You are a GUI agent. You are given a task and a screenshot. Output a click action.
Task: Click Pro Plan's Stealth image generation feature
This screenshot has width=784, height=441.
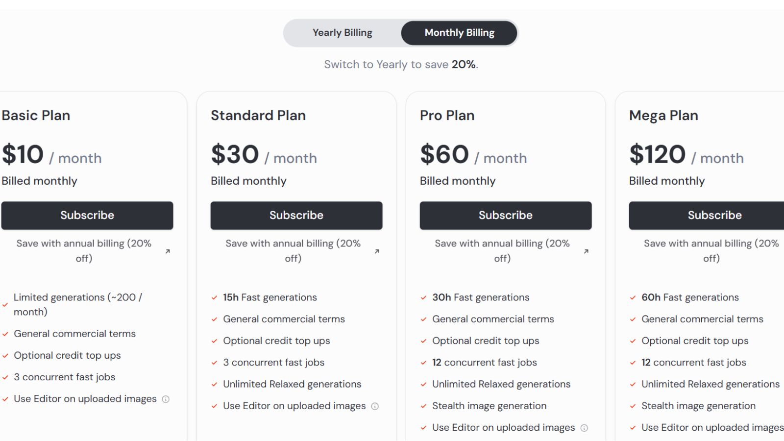tap(489, 406)
